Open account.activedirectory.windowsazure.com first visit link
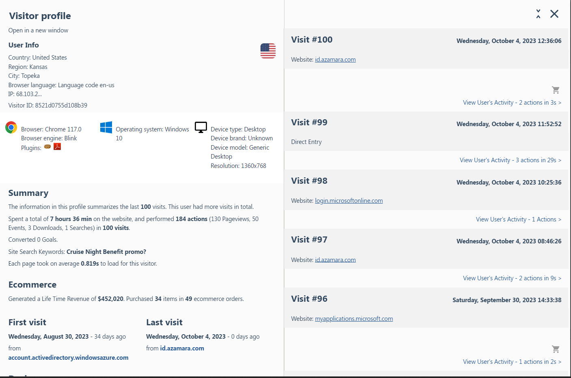Screen dimensions: 571x378 (x=68, y=358)
